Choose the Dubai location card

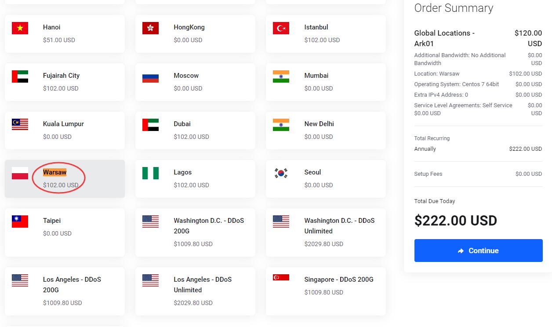pos(195,130)
